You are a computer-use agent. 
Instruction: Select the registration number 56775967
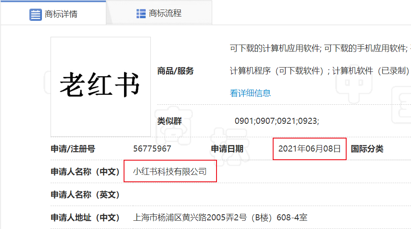(152, 148)
